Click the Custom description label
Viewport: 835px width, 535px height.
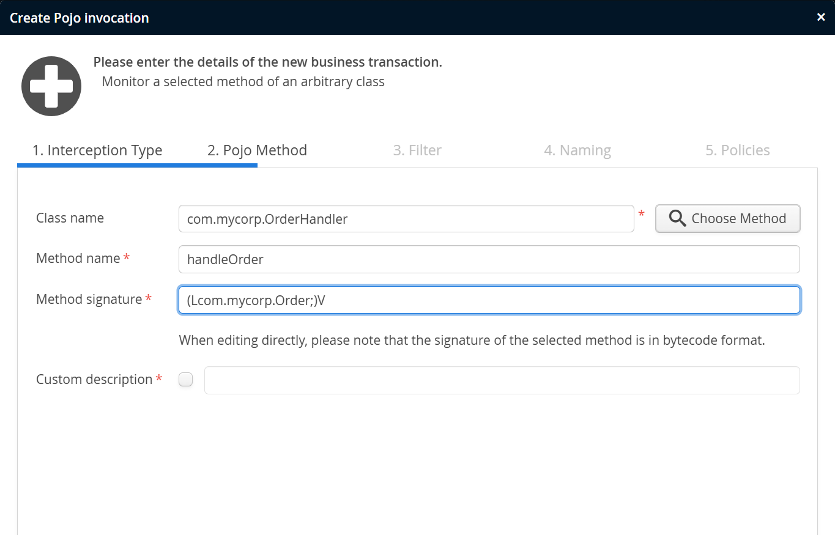94,380
